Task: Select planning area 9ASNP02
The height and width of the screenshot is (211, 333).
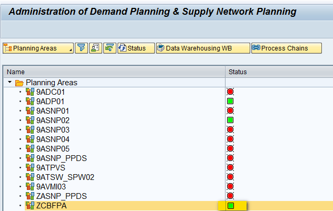Action: [53, 120]
